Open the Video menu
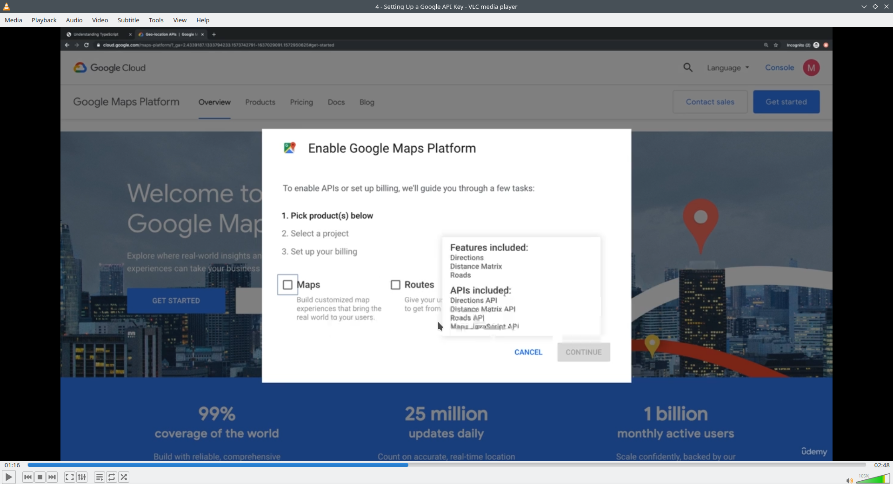Image resolution: width=893 pixels, height=484 pixels. (100, 20)
